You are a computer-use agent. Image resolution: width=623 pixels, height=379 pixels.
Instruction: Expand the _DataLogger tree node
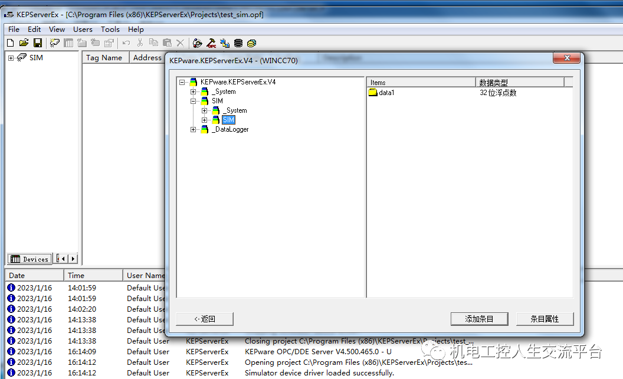coord(194,129)
